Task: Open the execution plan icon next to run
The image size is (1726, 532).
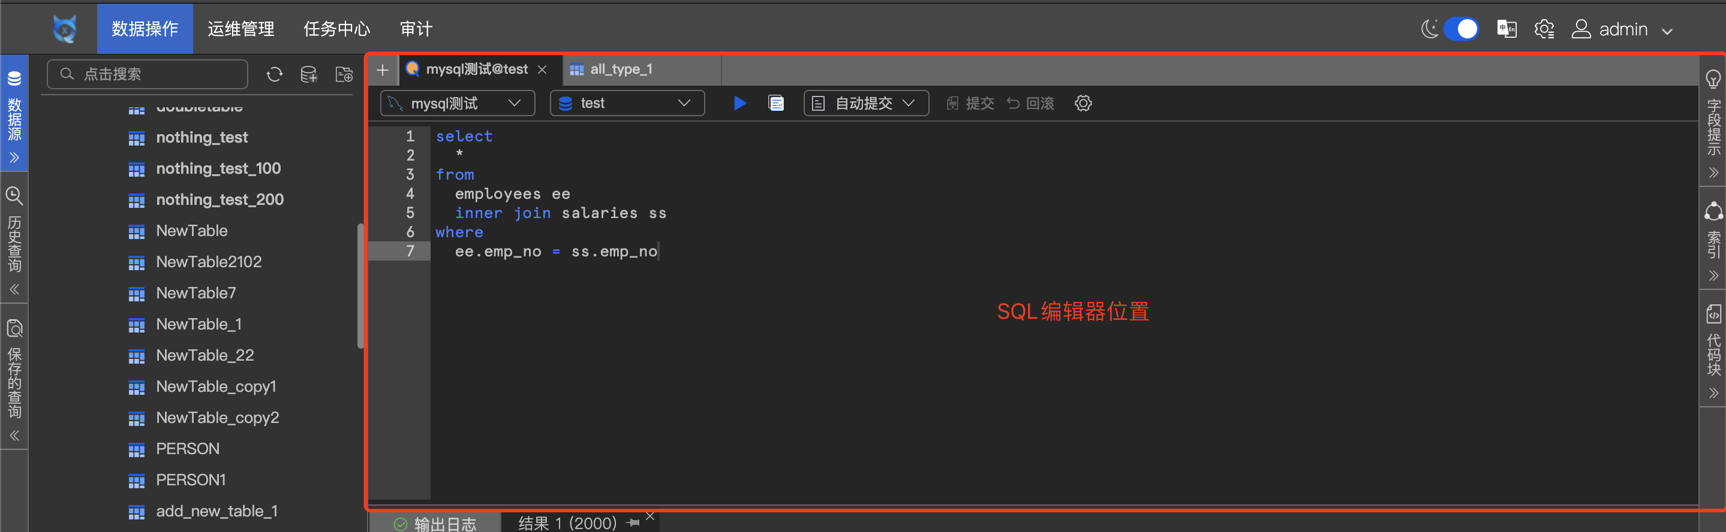Action: [x=776, y=103]
